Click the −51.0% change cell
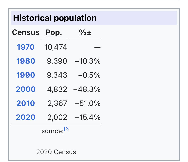The height and width of the screenshot is (162, 188). coord(87,103)
